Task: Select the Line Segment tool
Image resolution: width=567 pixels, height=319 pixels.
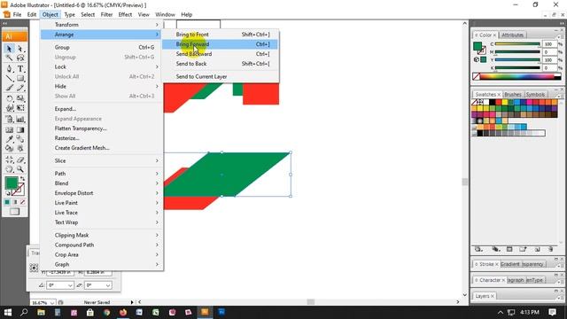Action: coord(10,79)
